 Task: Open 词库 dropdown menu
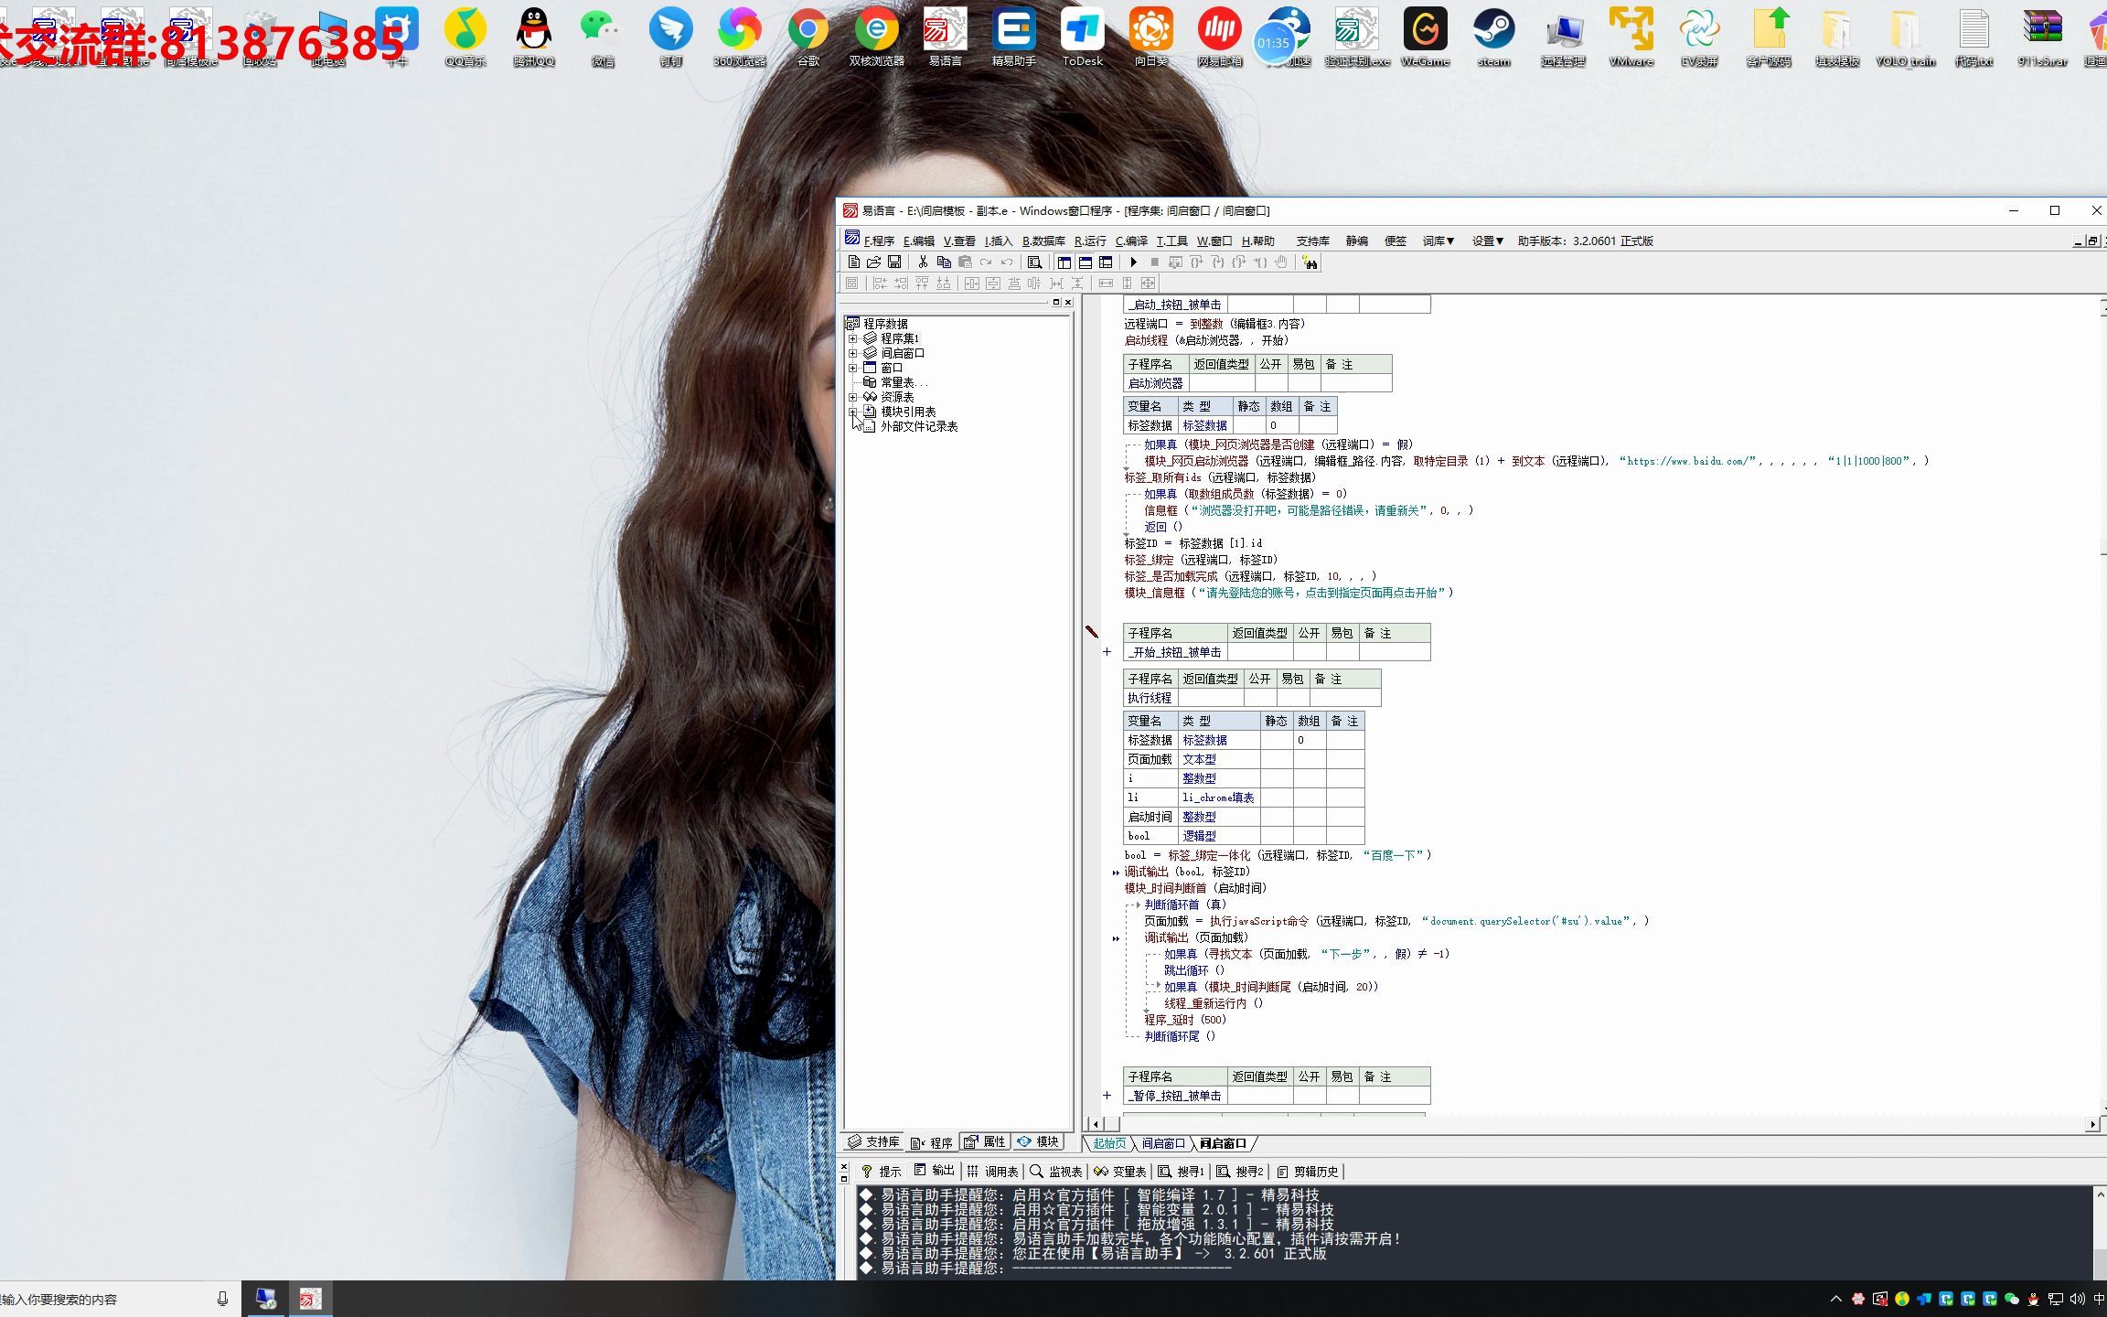click(1439, 241)
